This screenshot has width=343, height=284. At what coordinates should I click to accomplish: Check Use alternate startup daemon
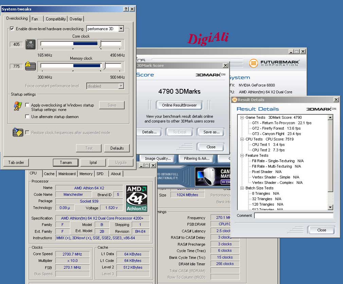click(x=28, y=116)
